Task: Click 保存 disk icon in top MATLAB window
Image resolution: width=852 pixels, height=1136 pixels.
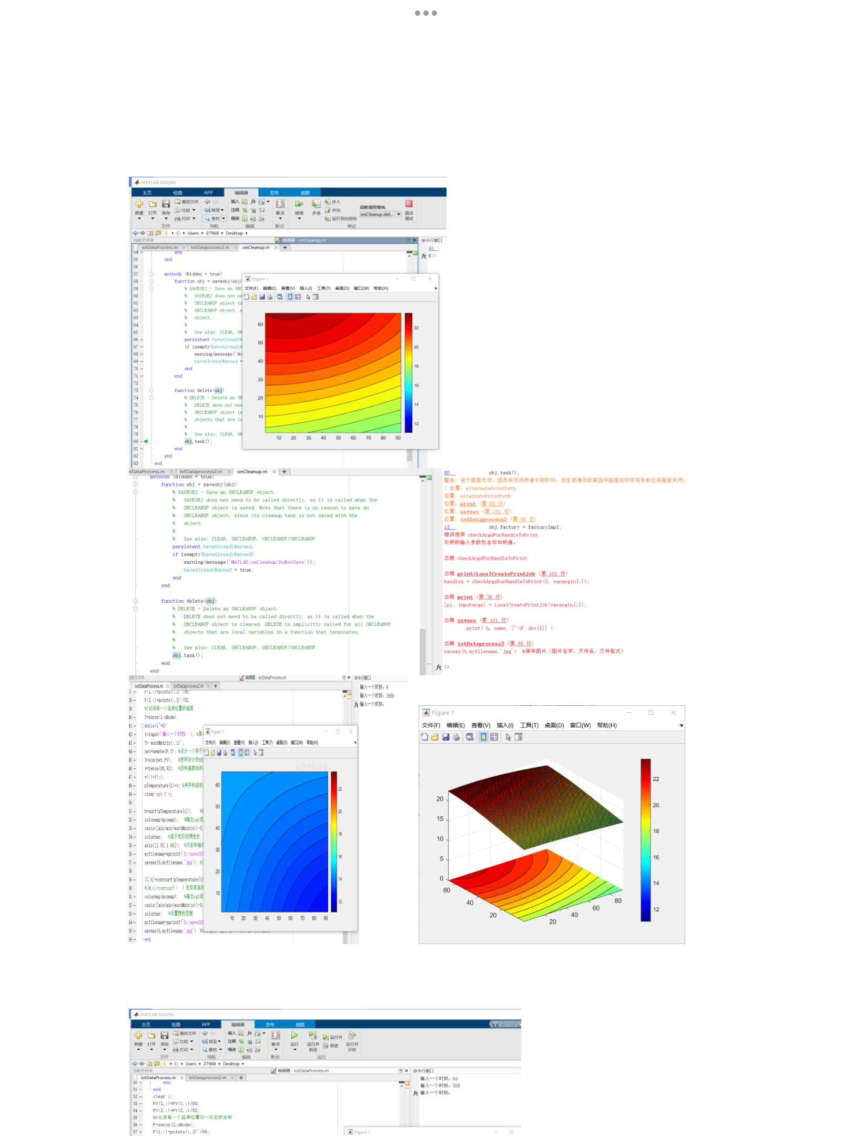Action: point(166,204)
